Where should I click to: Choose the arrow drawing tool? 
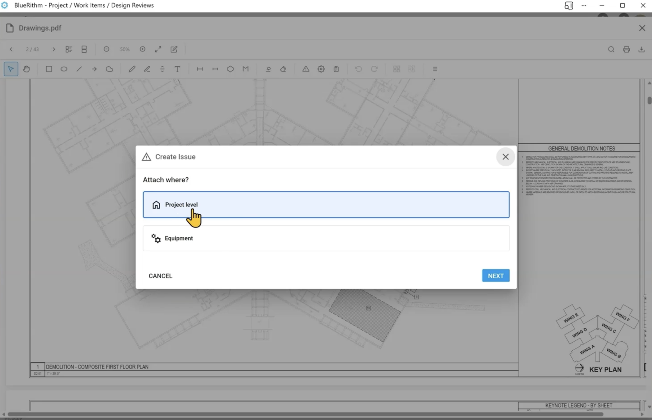(94, 69)
